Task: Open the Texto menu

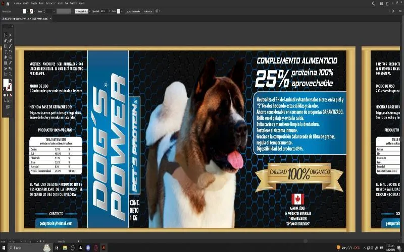Action: click(41, 4)
